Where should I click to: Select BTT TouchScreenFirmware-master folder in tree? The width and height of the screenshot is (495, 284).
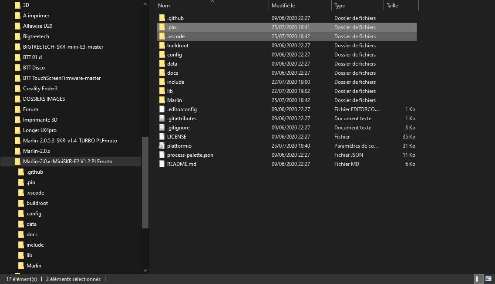62,78
